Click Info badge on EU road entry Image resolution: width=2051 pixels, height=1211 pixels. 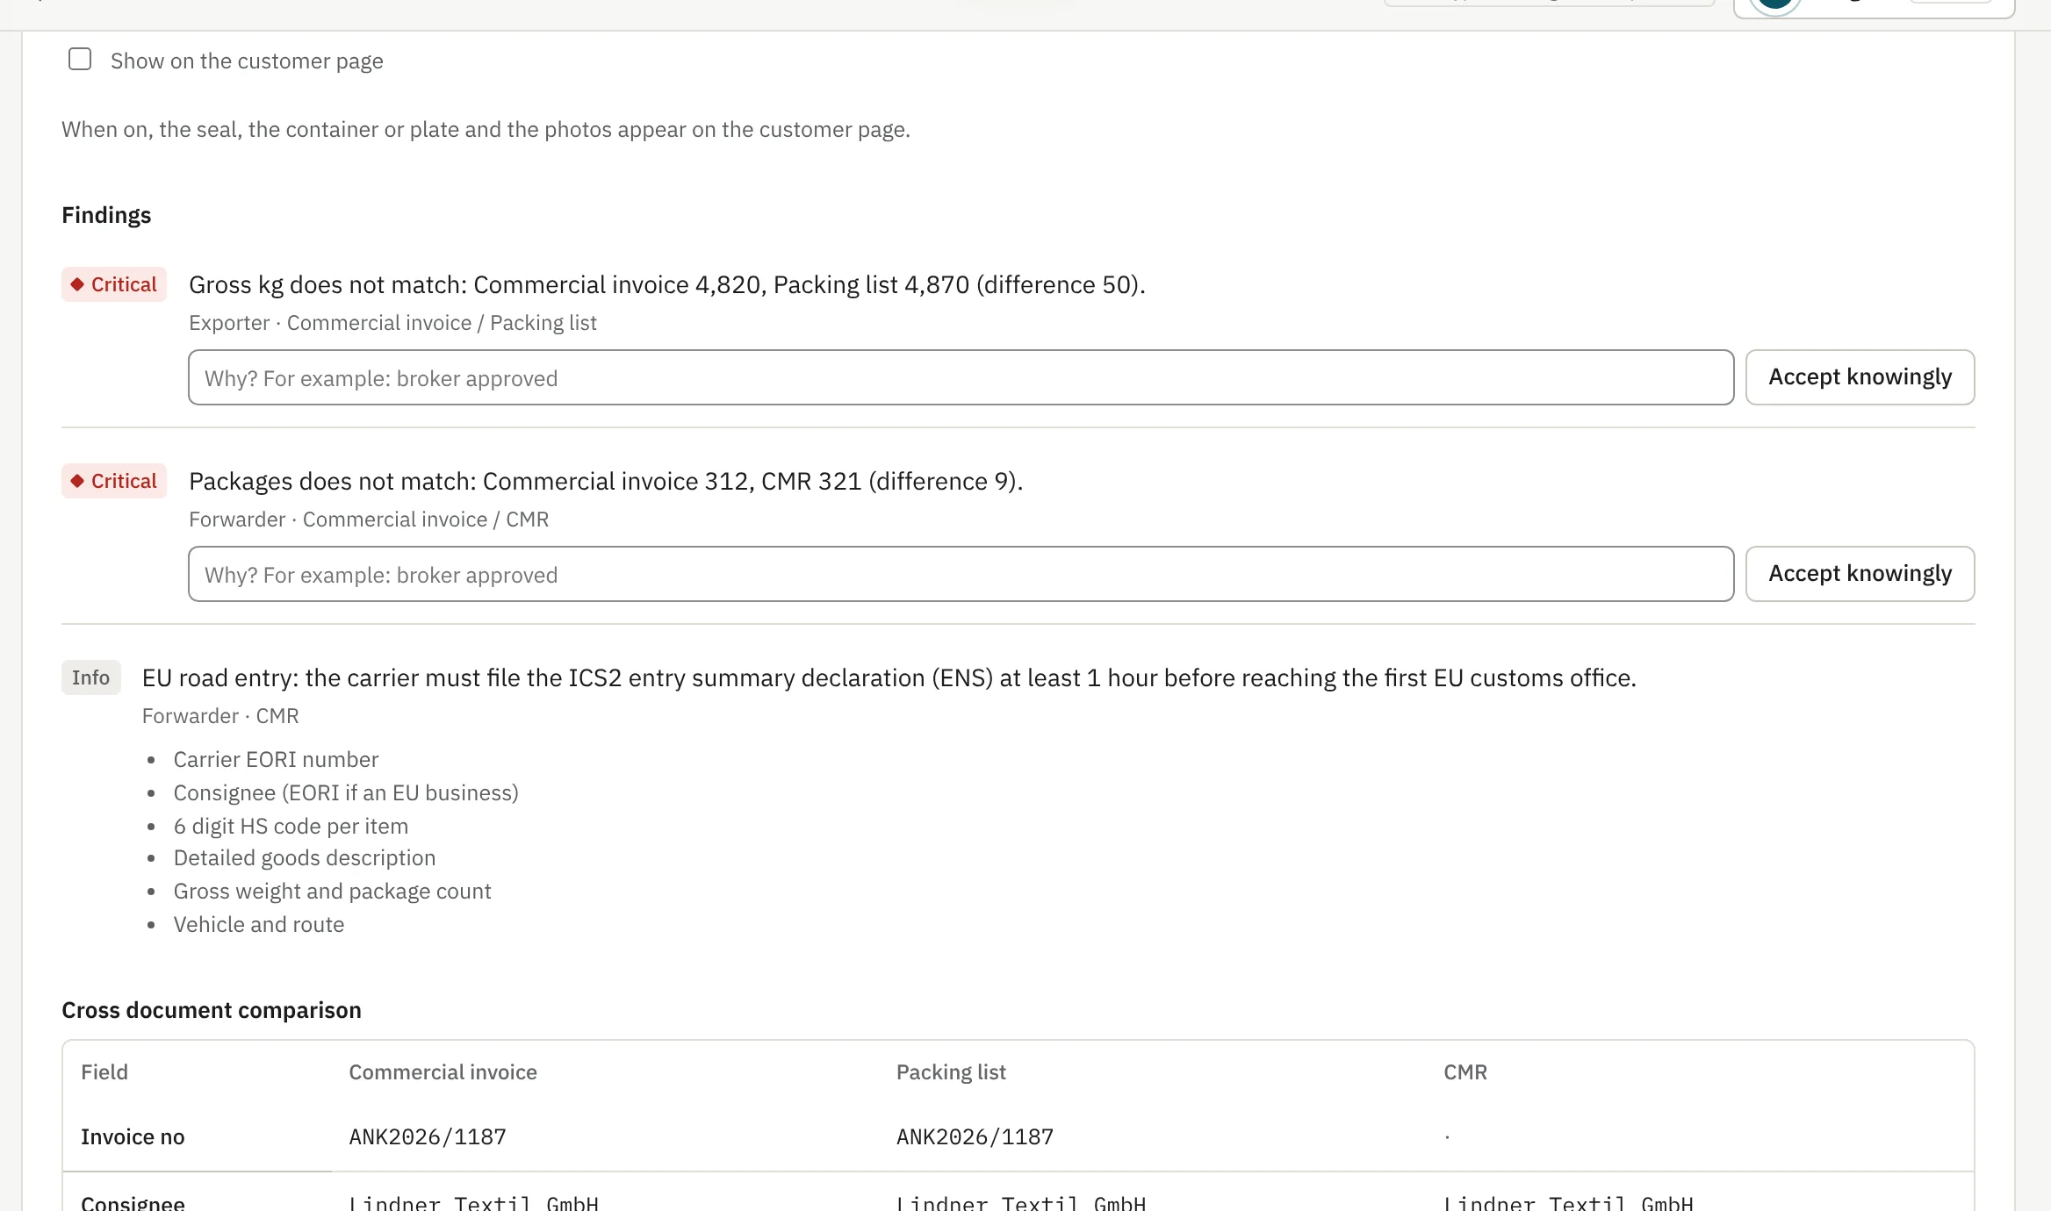pos(90,677)
